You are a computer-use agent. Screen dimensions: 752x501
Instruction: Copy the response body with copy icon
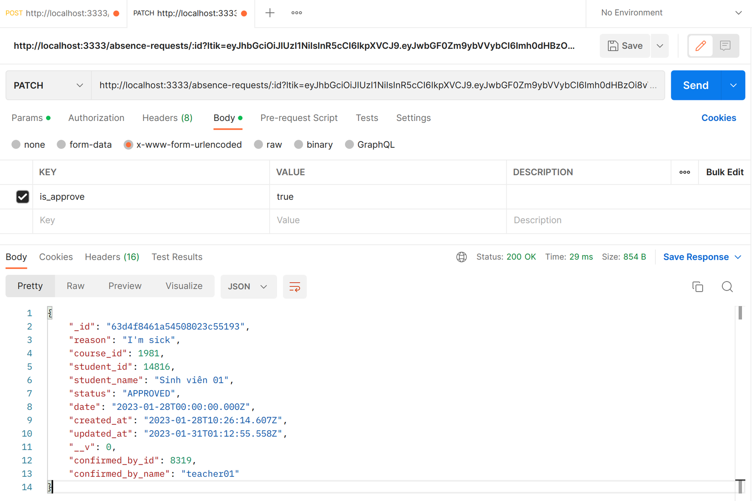(x=698, y=287)
